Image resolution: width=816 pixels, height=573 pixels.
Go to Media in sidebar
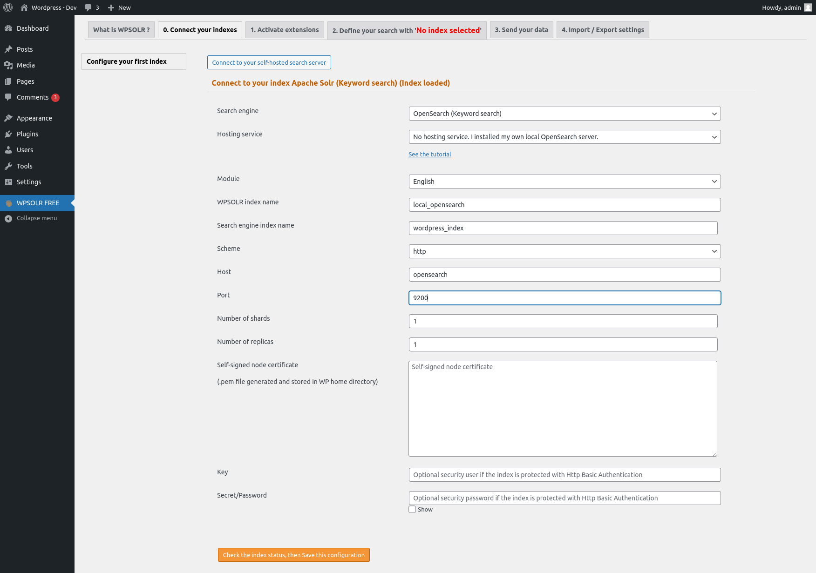(37, 65)
